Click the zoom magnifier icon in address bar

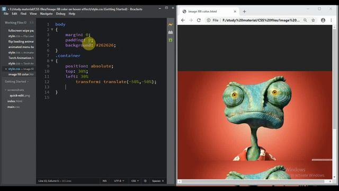(305, 20)
